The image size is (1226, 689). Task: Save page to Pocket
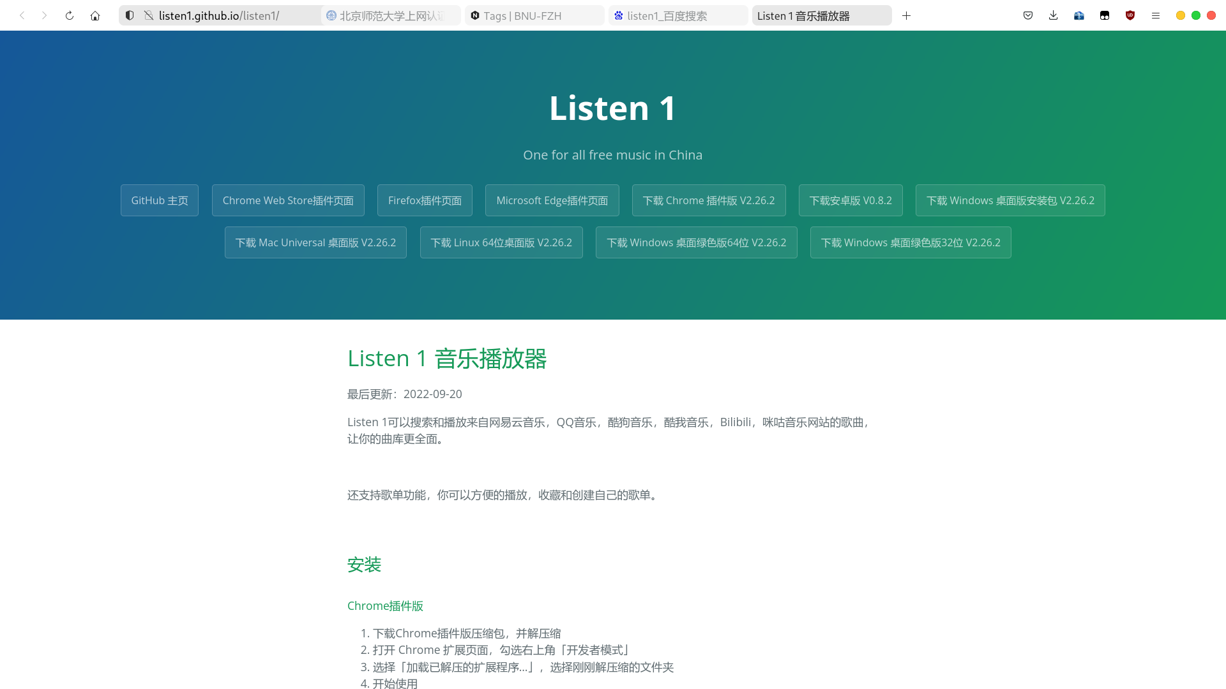point(1028,15)
